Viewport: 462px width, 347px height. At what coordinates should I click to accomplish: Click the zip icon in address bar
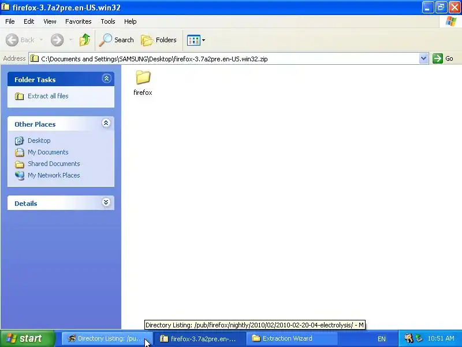[34, 58]
